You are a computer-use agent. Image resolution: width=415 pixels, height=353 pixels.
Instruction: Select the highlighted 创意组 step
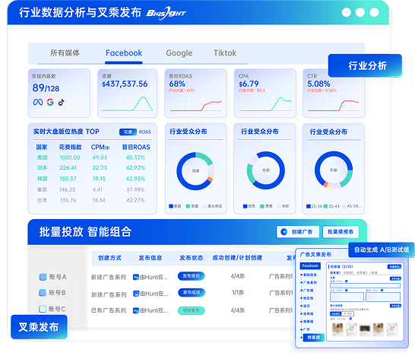click(313, 337)
